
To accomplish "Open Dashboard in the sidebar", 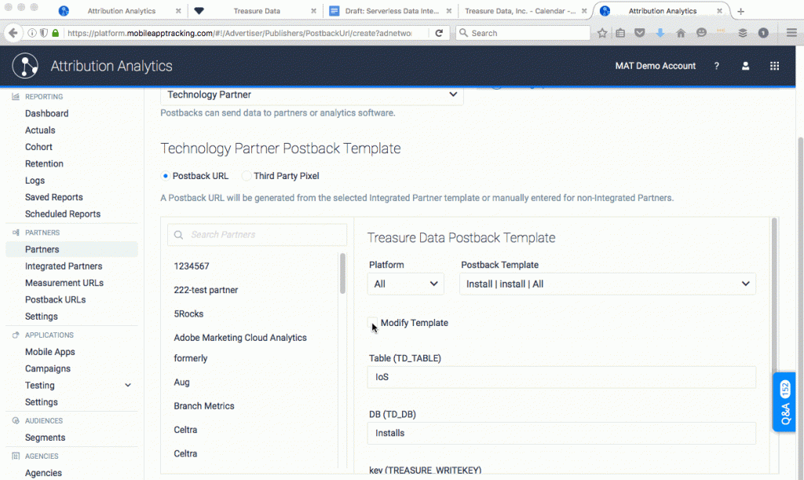I will [46, 113].
